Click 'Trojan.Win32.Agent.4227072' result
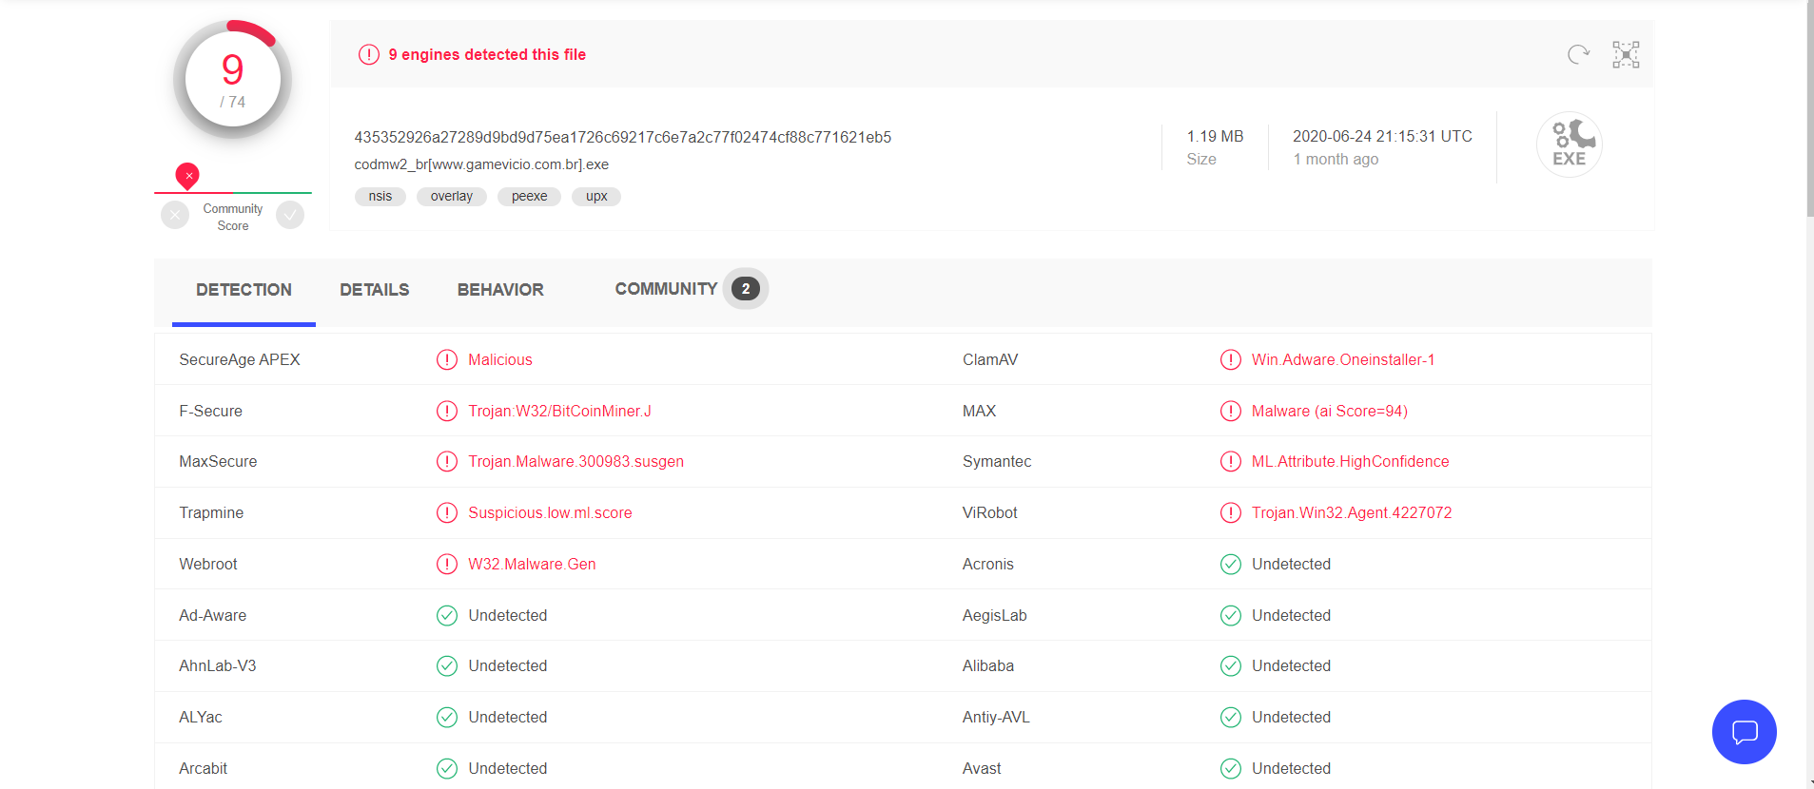The width and height of the screenshot is (1814, 789). pos(1352,512)
